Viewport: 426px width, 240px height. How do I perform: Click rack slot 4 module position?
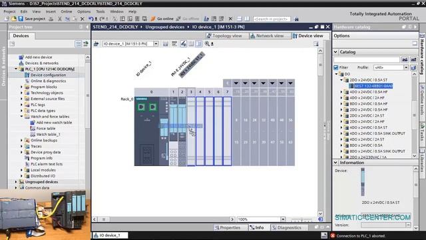point(200,131)
